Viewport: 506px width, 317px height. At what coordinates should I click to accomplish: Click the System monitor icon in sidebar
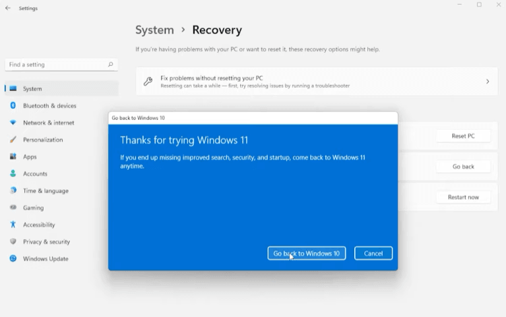click(13, 88)
